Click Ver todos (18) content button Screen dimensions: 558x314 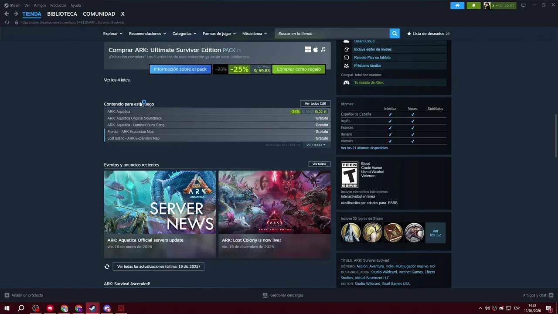[315, 103]
